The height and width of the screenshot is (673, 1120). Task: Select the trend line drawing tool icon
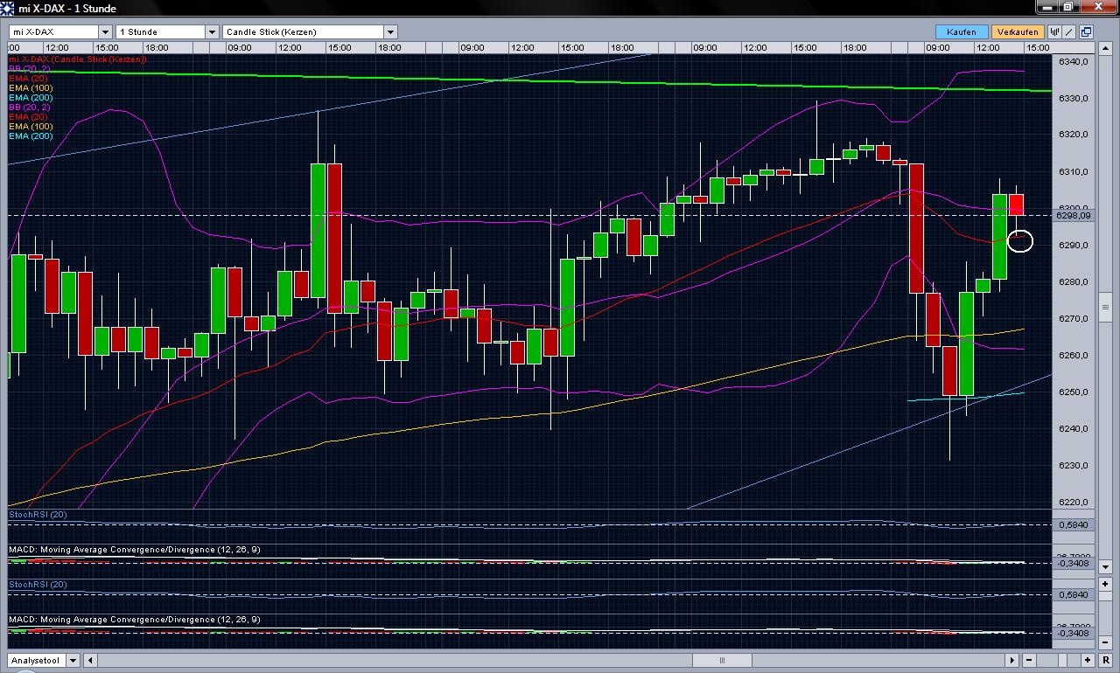(1068, 31)
